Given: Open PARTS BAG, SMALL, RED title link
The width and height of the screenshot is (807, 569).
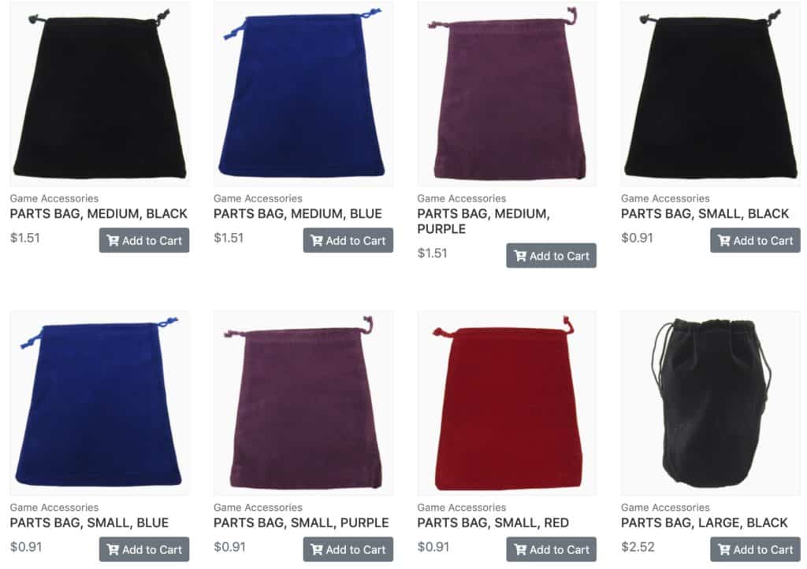Looking at the screenshot, I should [x=493, y=523].
